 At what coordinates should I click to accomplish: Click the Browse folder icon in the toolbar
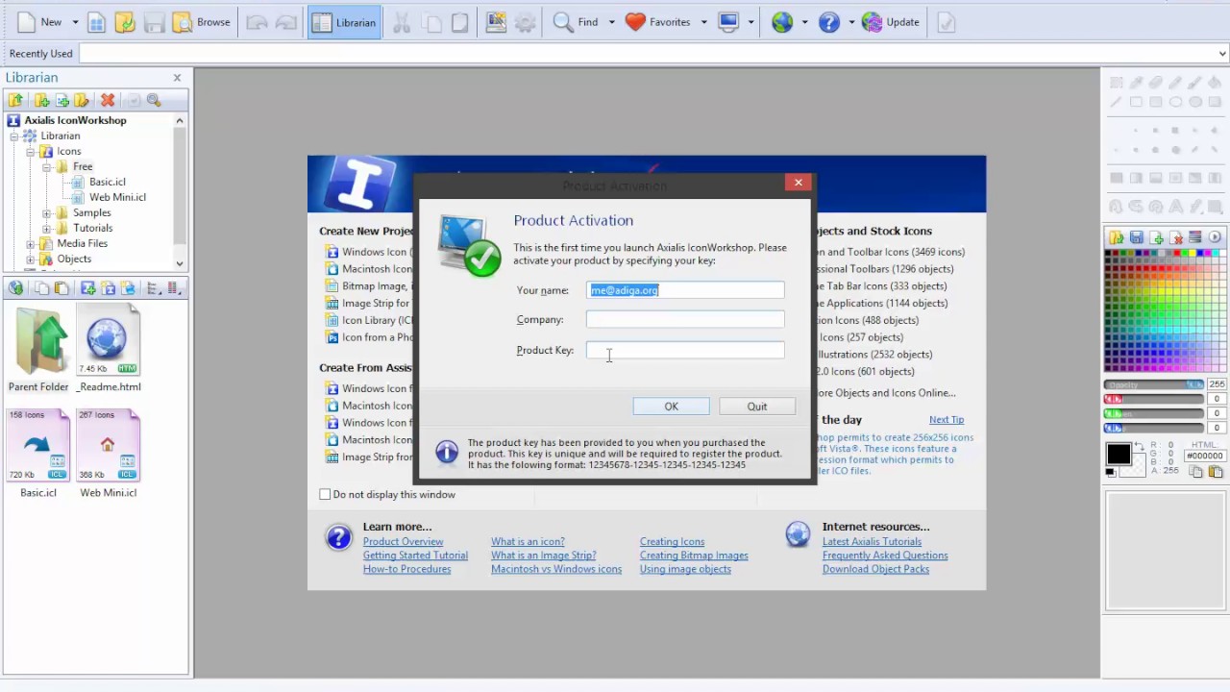pos(184,22)
